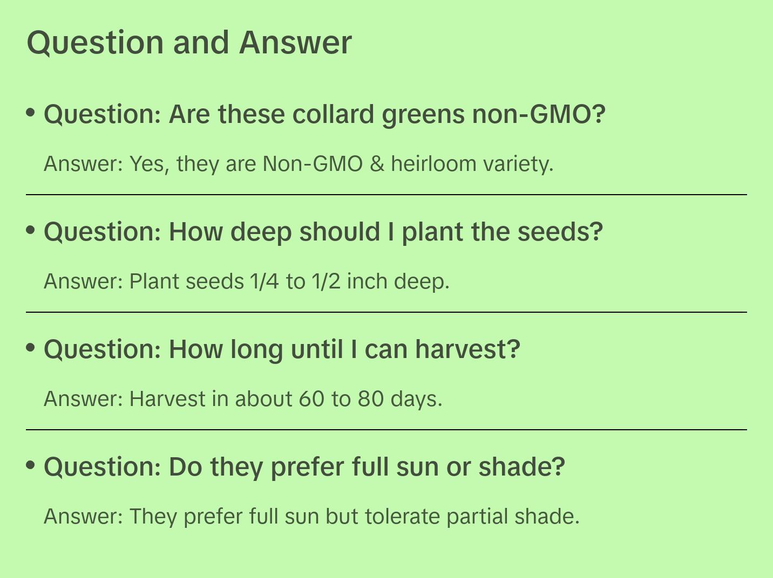
Task: Click the divider line below the heirloom answer
Action: 386,195
